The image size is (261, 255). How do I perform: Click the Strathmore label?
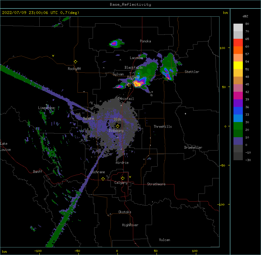(156, 184)
